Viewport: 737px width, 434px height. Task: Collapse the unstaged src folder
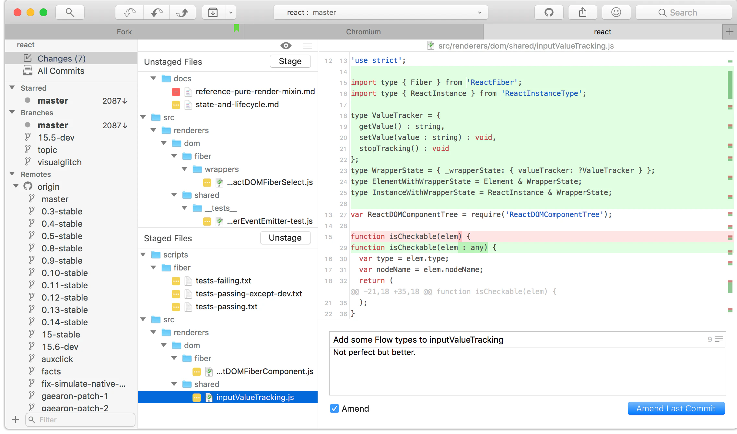(143, 117)
